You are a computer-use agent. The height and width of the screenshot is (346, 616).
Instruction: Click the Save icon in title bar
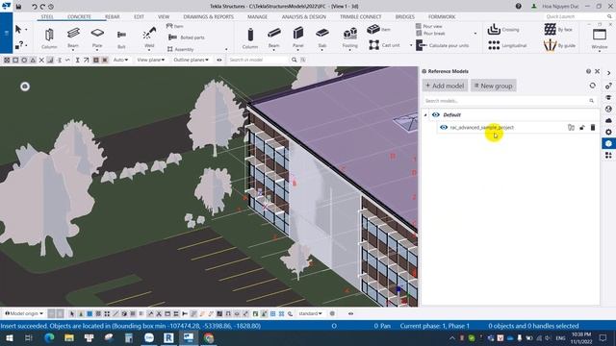pos(18,7)
